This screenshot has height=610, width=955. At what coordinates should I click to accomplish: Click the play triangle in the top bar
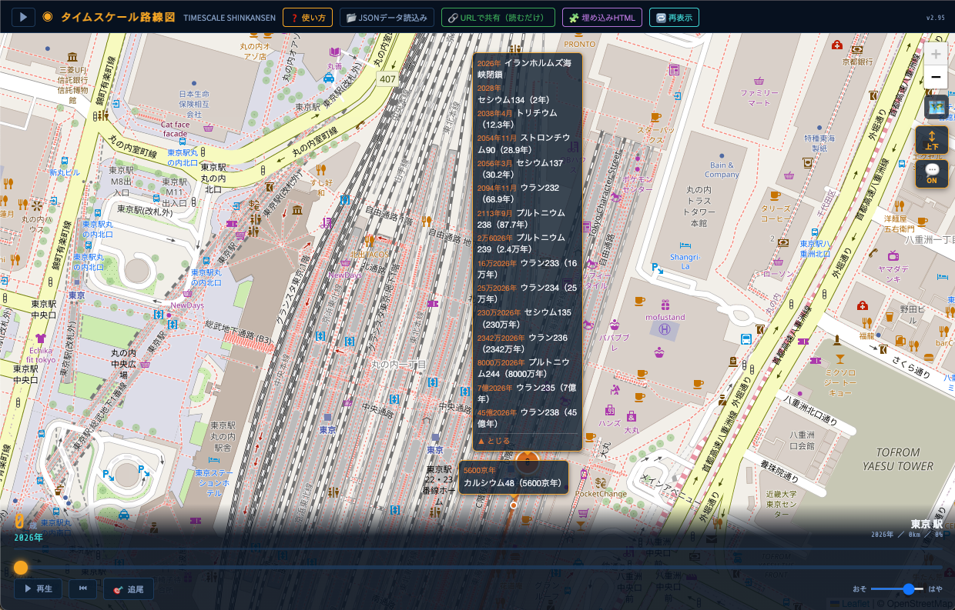[23, 17]
